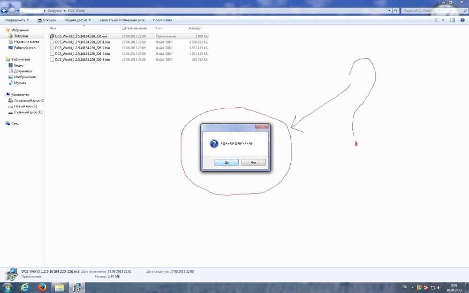
Task: Open the Общий доступ dropdown menu
Action: tap(77, 20)
